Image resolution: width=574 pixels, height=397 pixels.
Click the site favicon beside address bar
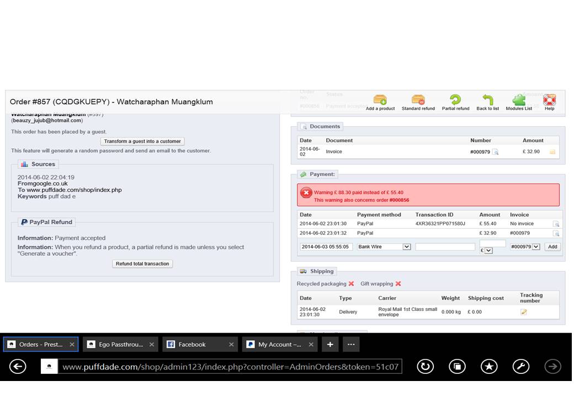tap(49, 366)
